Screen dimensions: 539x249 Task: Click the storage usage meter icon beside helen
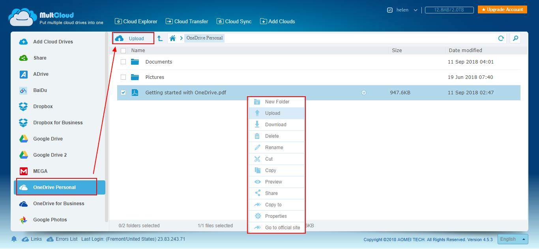click(390, 10)
